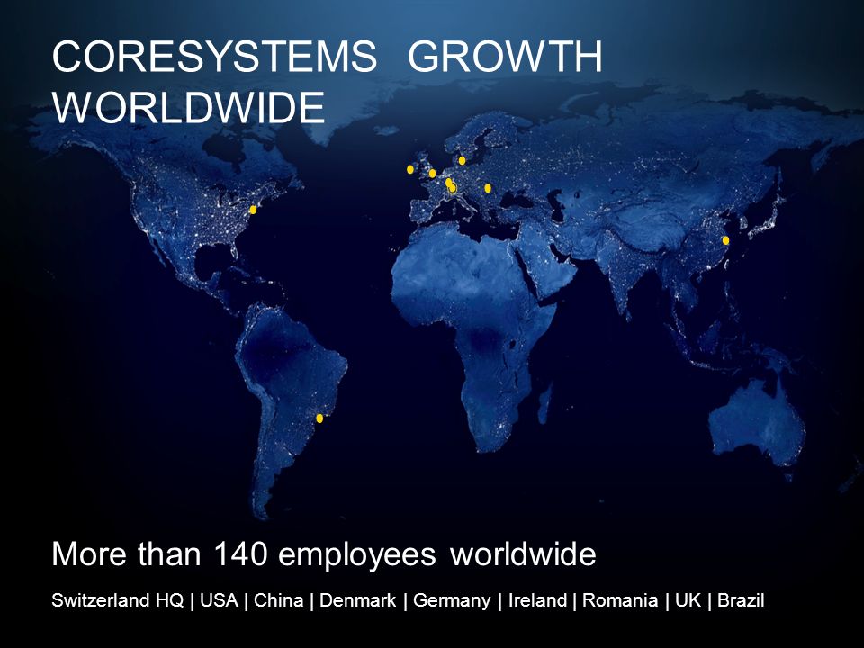
Task: Click the 'Switzerland HQ' text
Action: [x=117, y=600]
